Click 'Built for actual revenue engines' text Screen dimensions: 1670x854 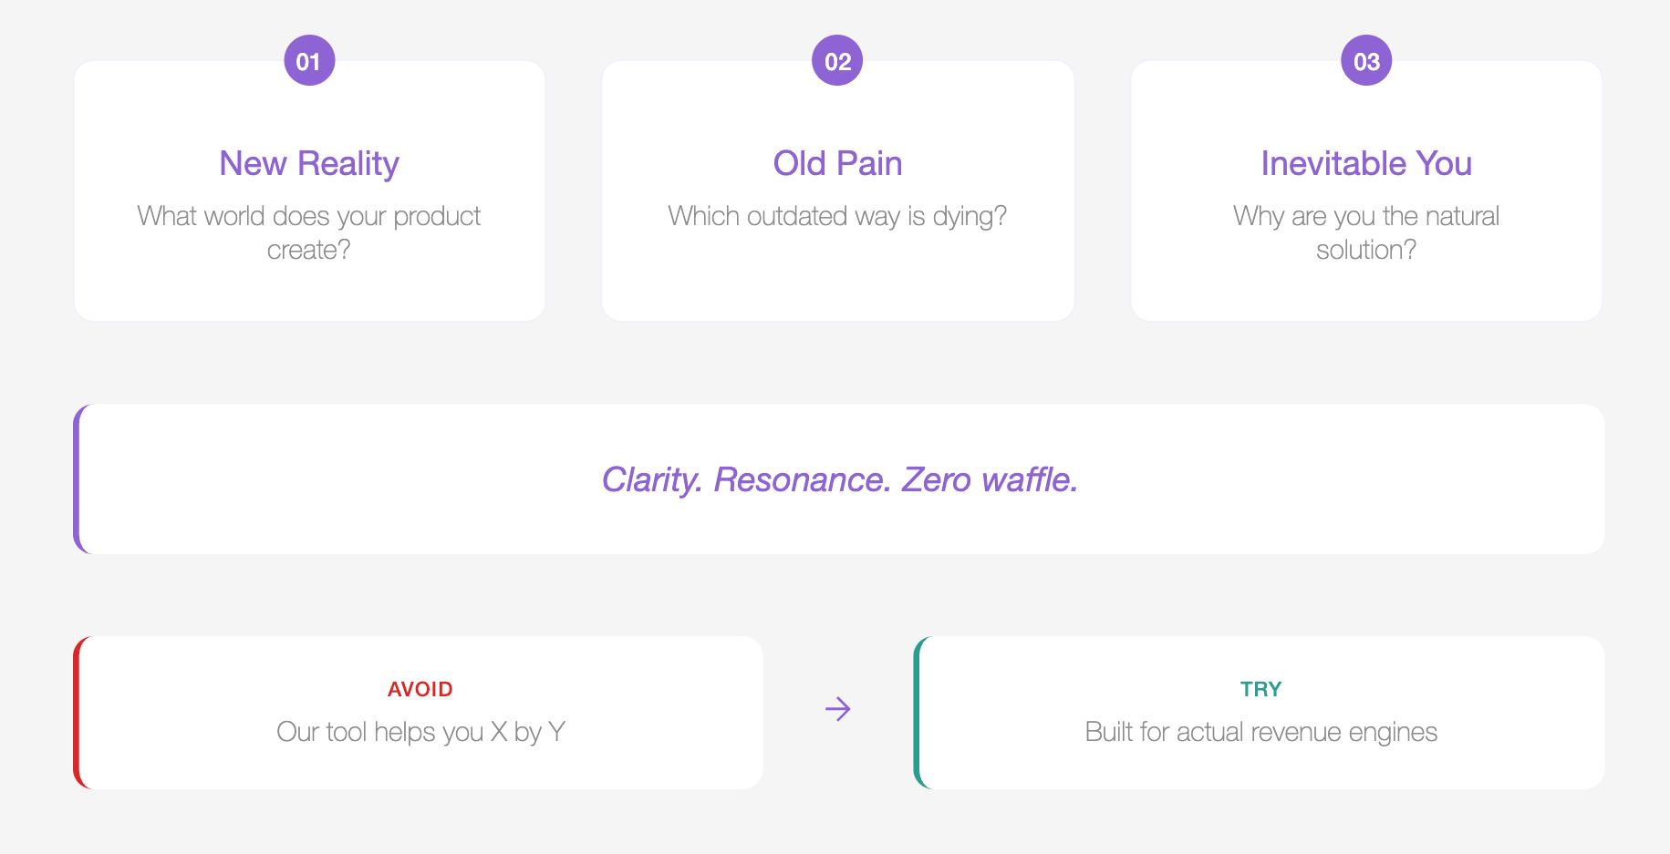(1260, 732)
